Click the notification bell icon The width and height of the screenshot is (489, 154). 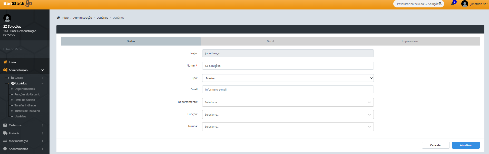(453, 4)
